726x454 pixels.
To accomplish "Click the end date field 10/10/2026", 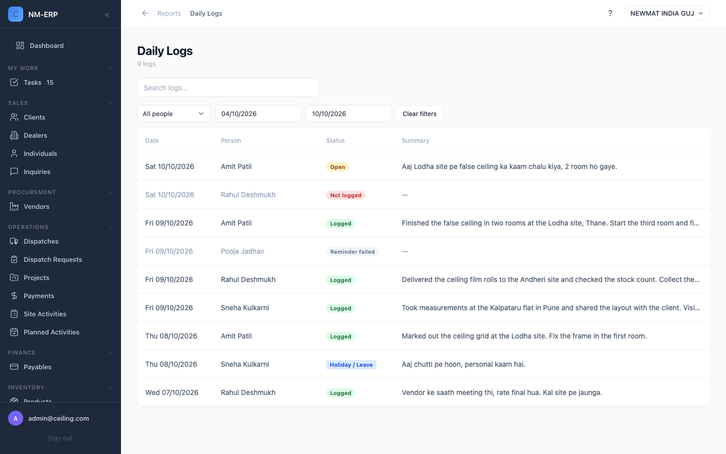I will point(349,113).
